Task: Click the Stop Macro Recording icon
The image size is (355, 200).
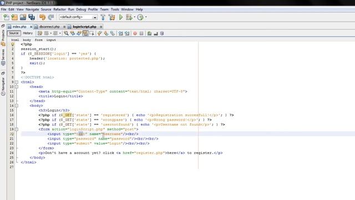Action: (141, 33)
